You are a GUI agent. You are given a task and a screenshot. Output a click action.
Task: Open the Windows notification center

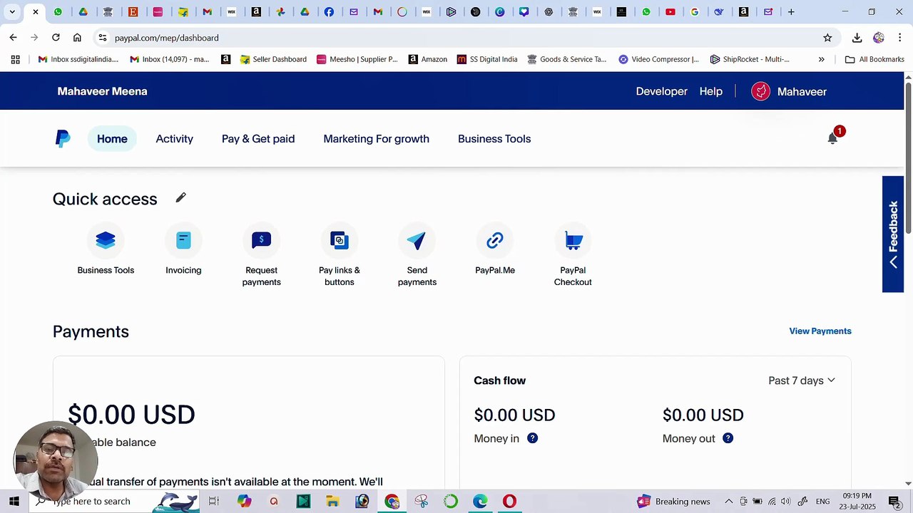point(894,502)
